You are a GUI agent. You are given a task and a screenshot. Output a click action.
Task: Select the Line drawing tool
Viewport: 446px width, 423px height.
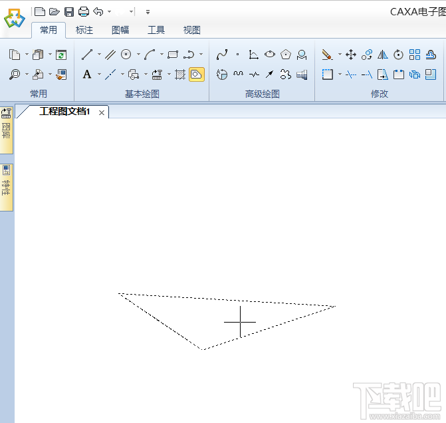click(x=86, y=55)
